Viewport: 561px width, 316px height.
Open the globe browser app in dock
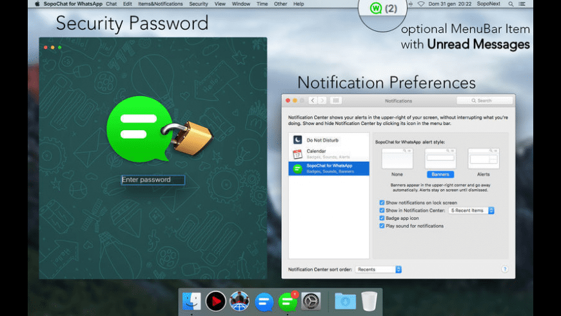coord(239,301)
